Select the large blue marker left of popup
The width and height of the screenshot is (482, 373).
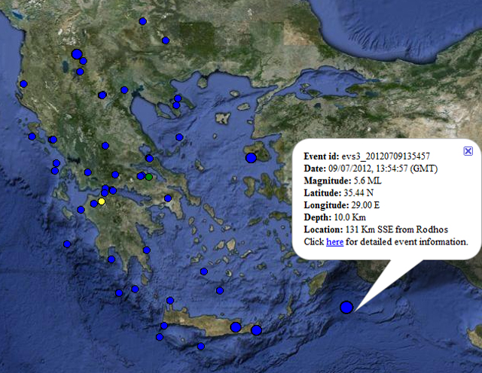(251, 157)
